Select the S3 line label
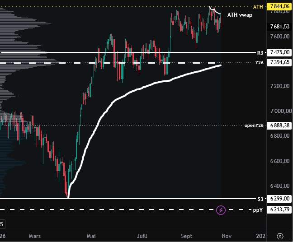Image resolution: width=293 pixels, height=242 pixels. tap(260, 199)
